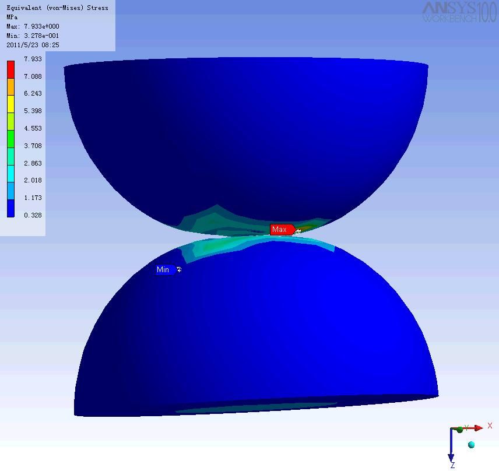The image size is (499, 471).
Task: Click the green Y axis dot on triad
Action: pos(460,430)
